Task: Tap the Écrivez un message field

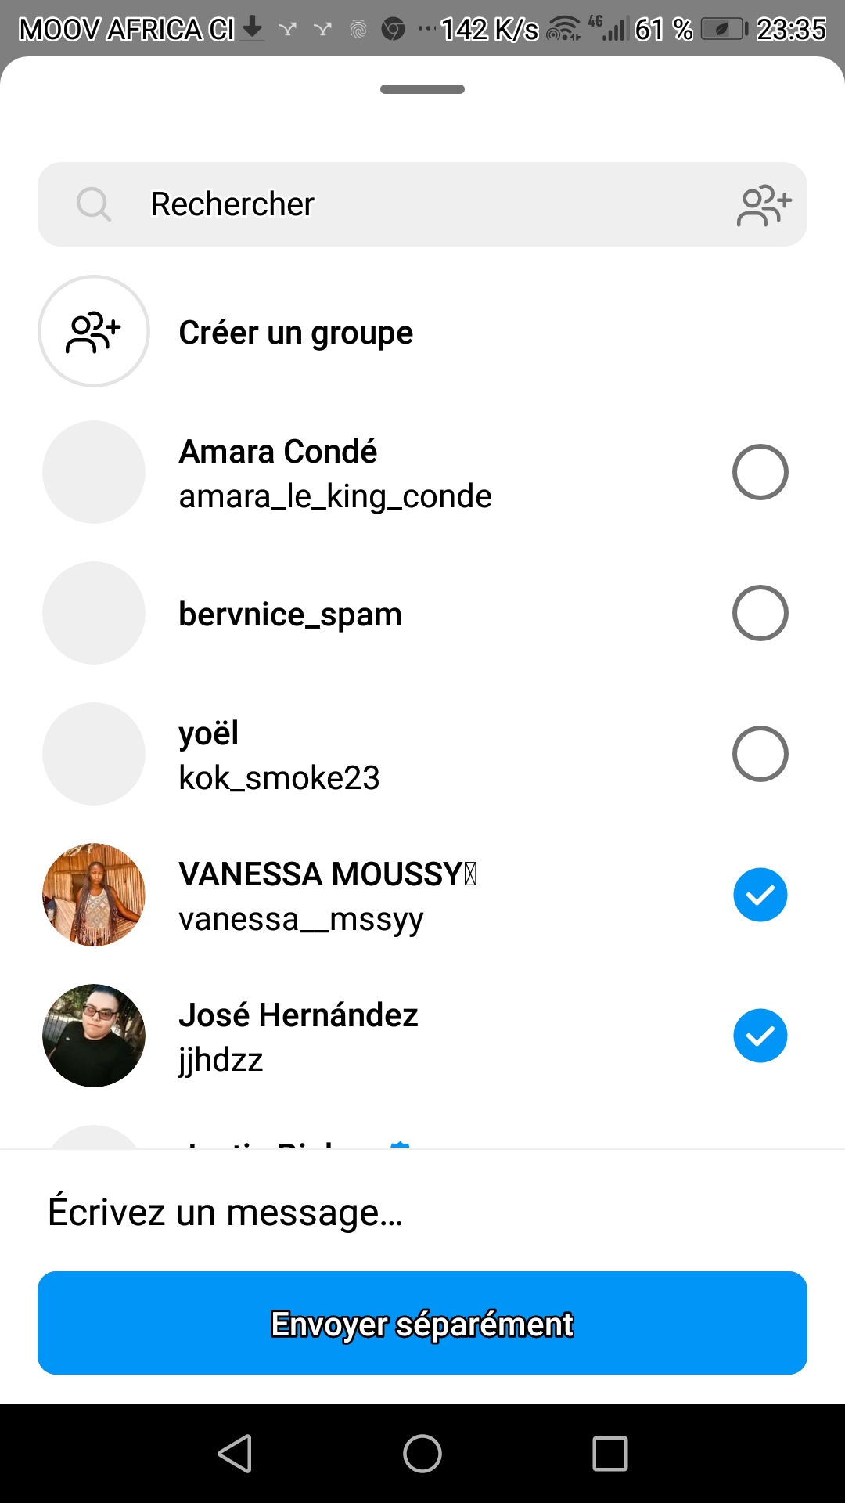Action: coord(422,1212)
